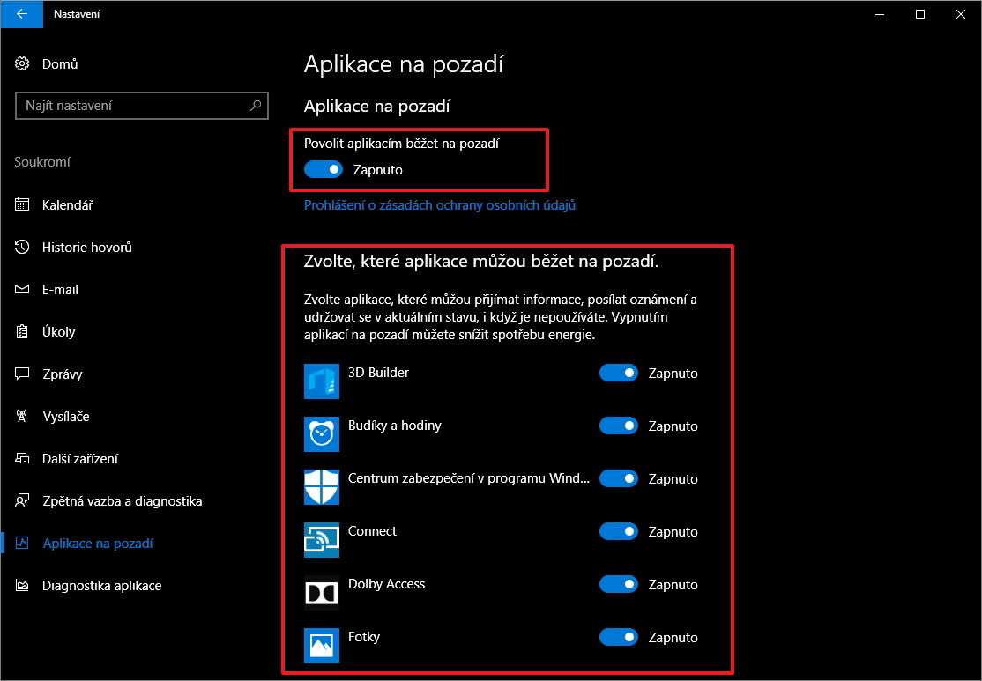982x681 pixels.
Task: Turn off 3D Builder background toggle
Action: pos(618,374)
